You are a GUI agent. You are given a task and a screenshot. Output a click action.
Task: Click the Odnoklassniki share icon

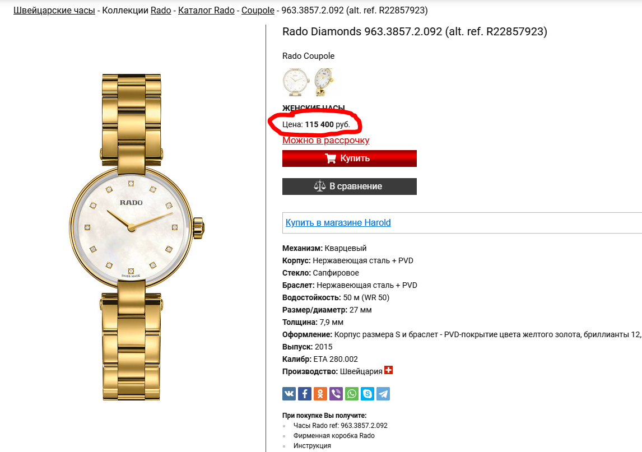[320, 394]
